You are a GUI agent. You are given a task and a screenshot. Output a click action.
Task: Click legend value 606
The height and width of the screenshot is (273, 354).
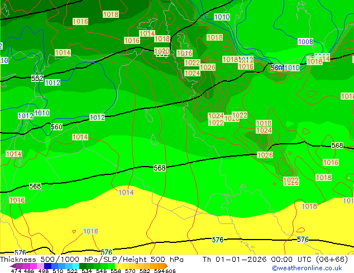click(x=170, y=271)
